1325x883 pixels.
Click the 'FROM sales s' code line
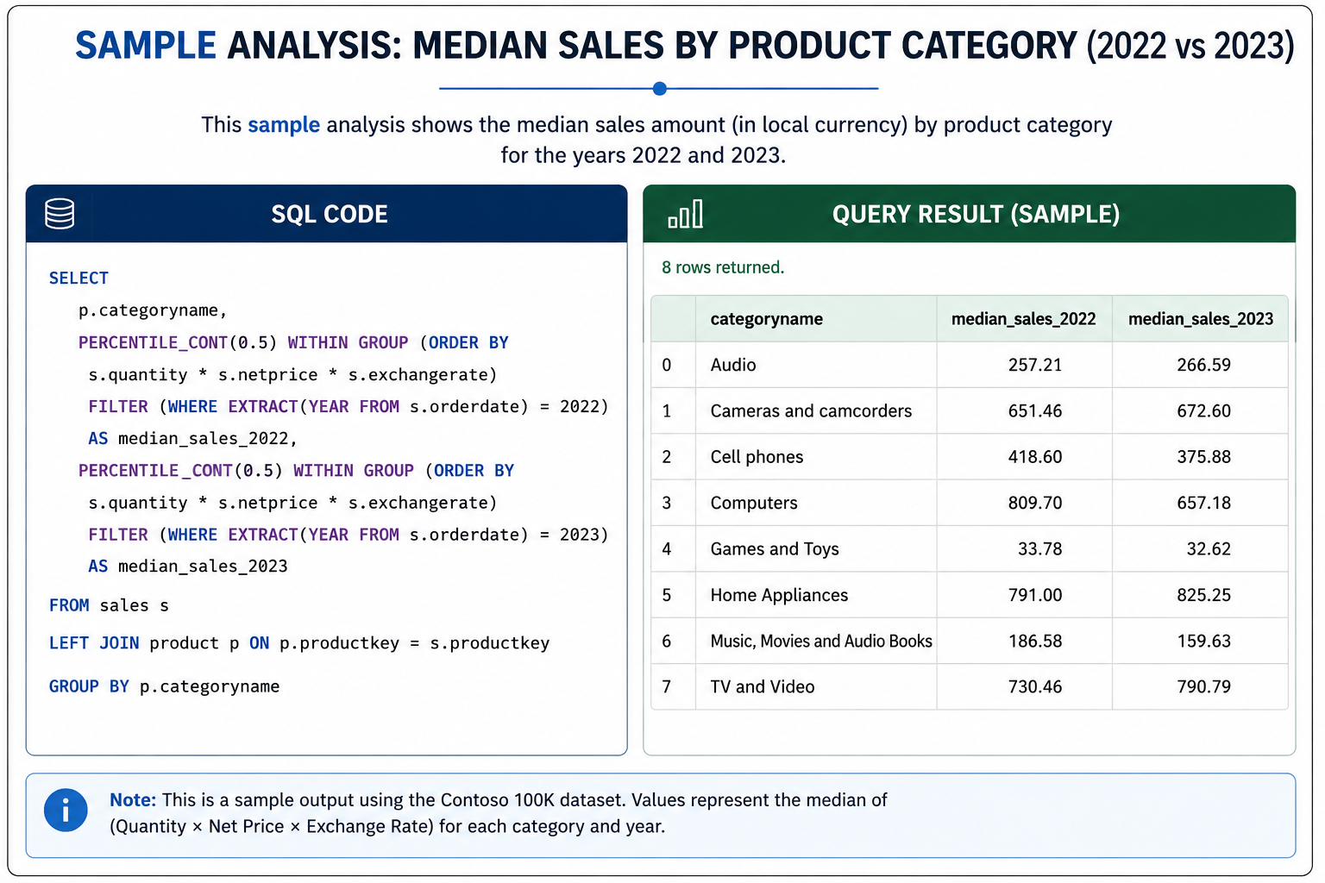pyautogui.click(x=109, y=605)
